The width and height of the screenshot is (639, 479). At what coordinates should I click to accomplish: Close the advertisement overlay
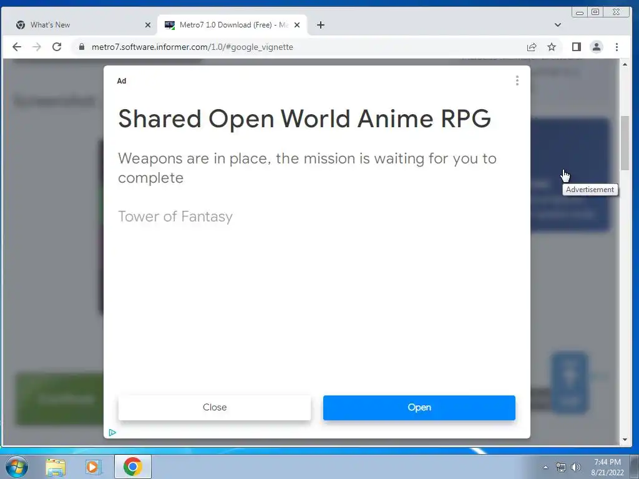[x=215, y=407]
